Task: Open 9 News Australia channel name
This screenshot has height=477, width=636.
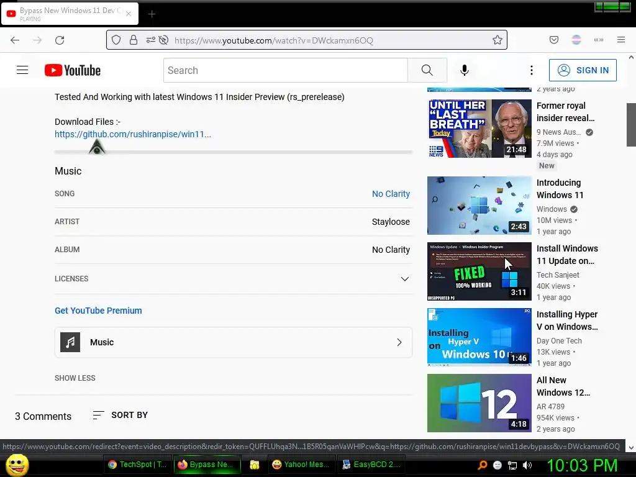Action: pos(559,132)
